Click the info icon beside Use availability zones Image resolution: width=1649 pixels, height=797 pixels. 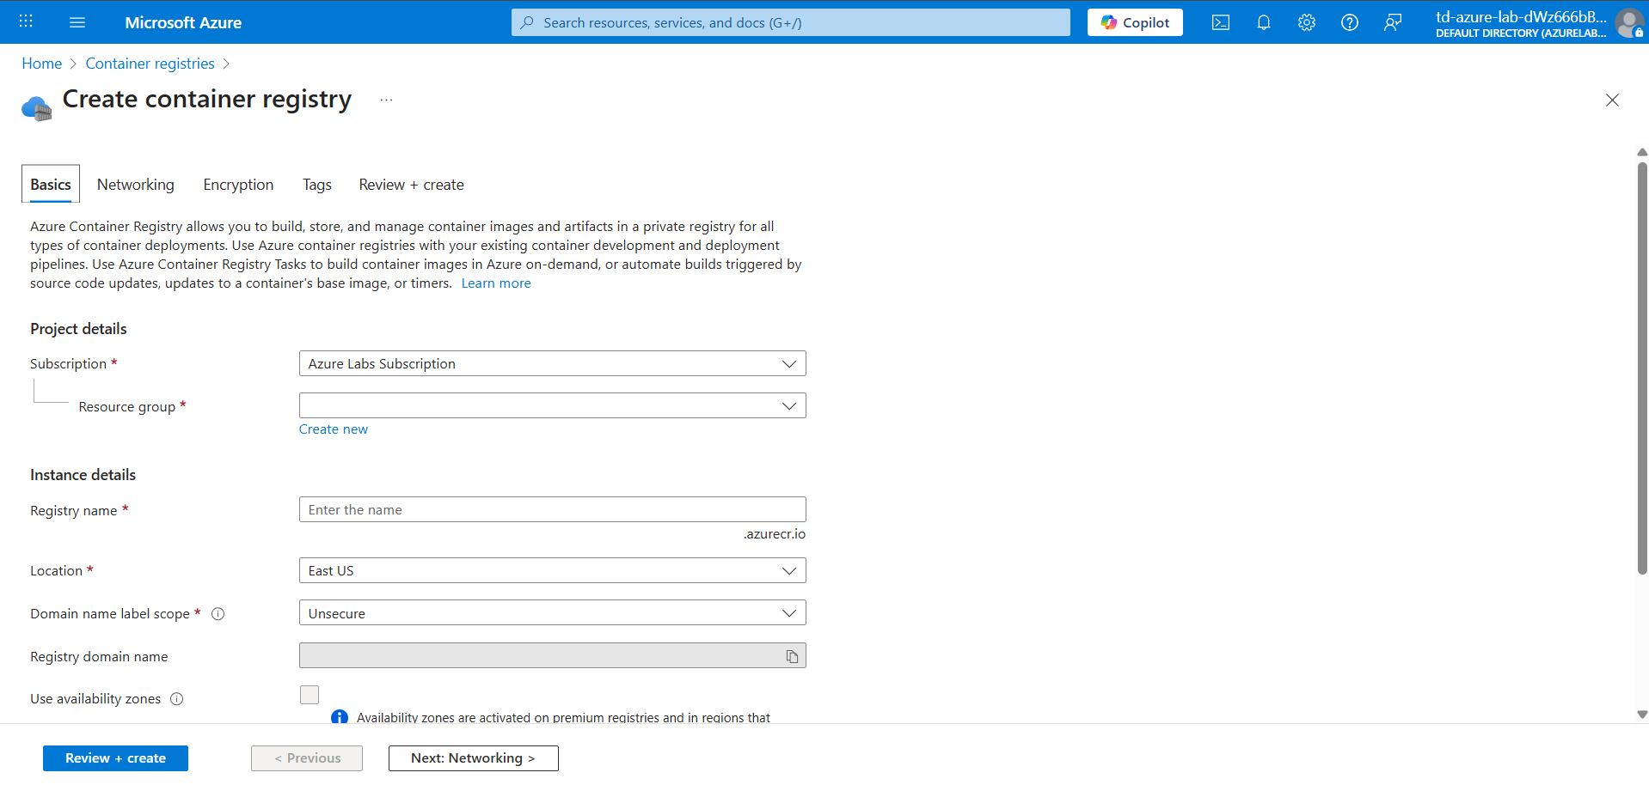tap(176, 698)
